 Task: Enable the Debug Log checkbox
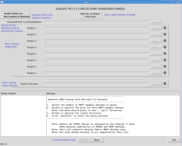pos(2,14)
